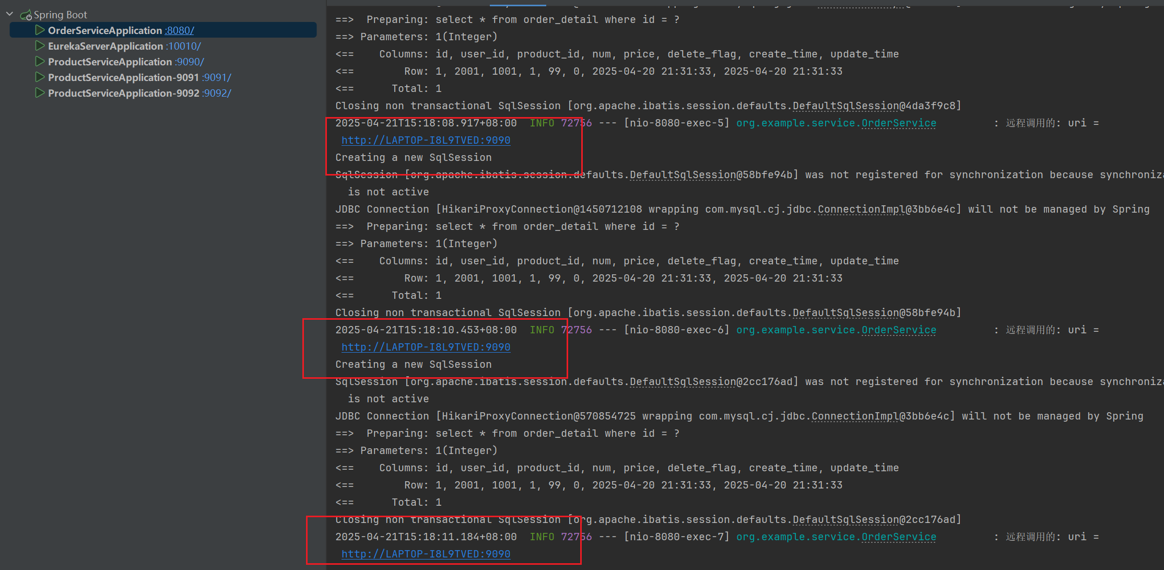Open the :9091/ port link
This screenshot has height=570, width=1164.
tap(216, 77)
